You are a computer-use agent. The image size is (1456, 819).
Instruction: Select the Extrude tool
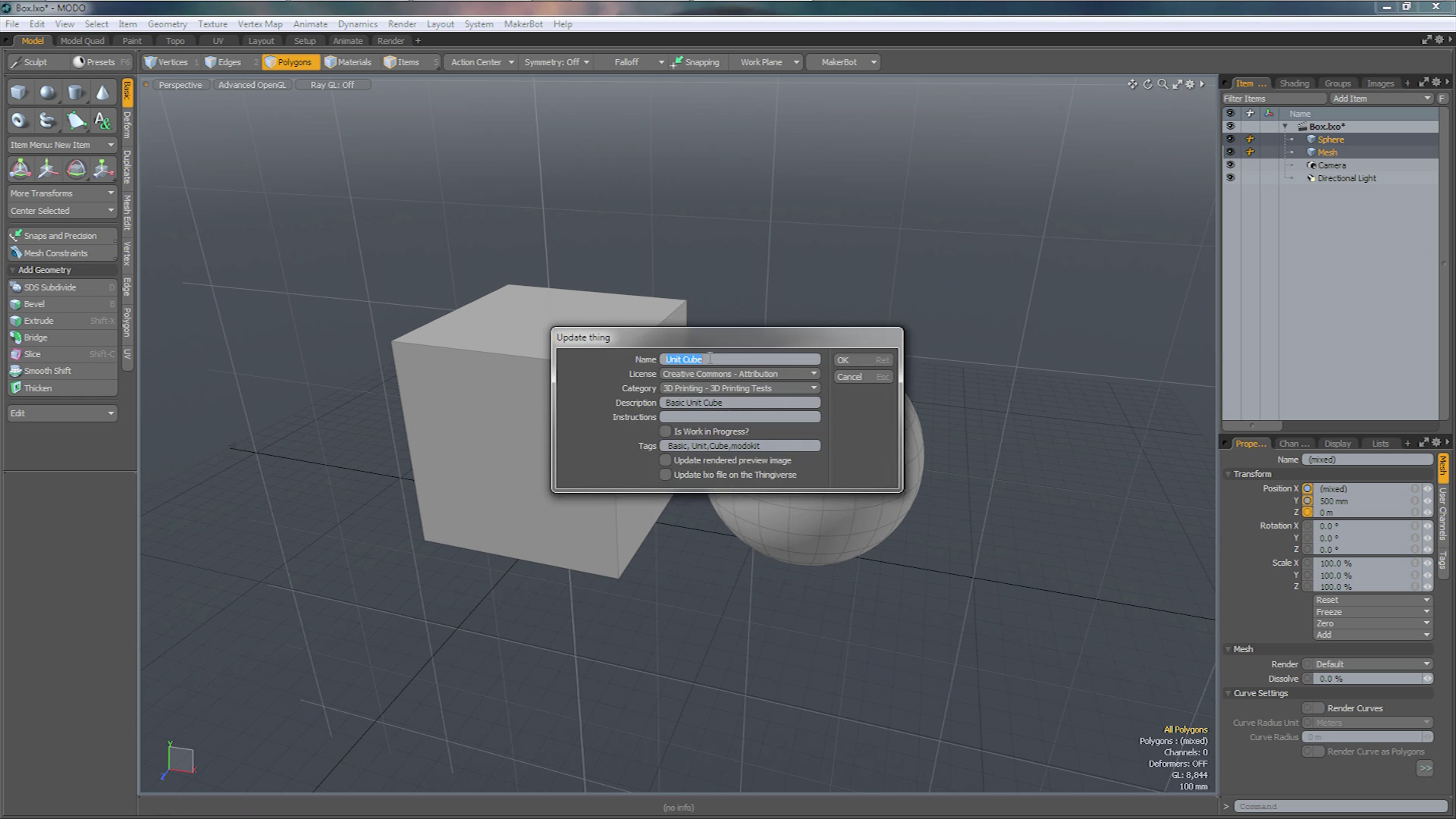[x=37, y=320]
